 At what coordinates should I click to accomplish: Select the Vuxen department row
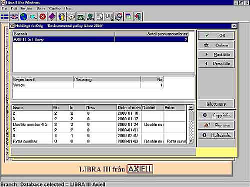pyautogui.click(x=88, y=85)
